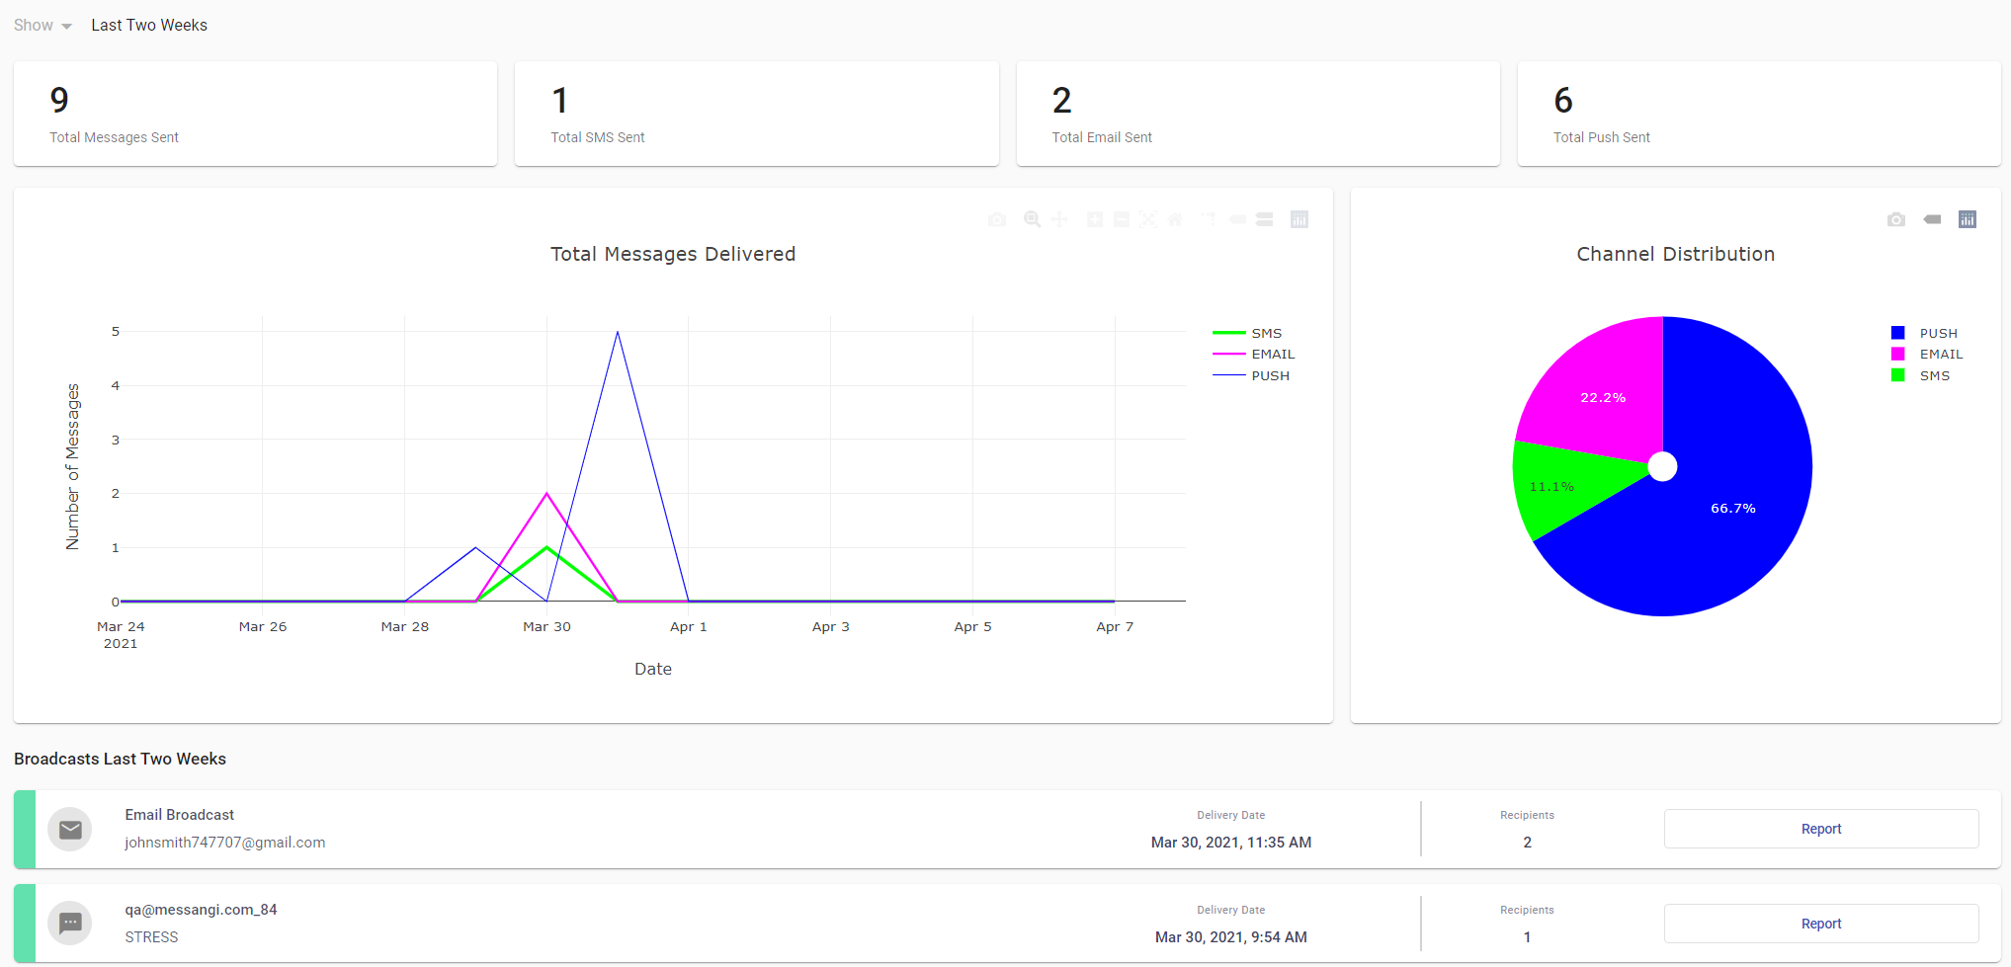Hide the EMAIL slice from the pie legend
Viewport: 2011px width, 967px height.
point(1941,354)
